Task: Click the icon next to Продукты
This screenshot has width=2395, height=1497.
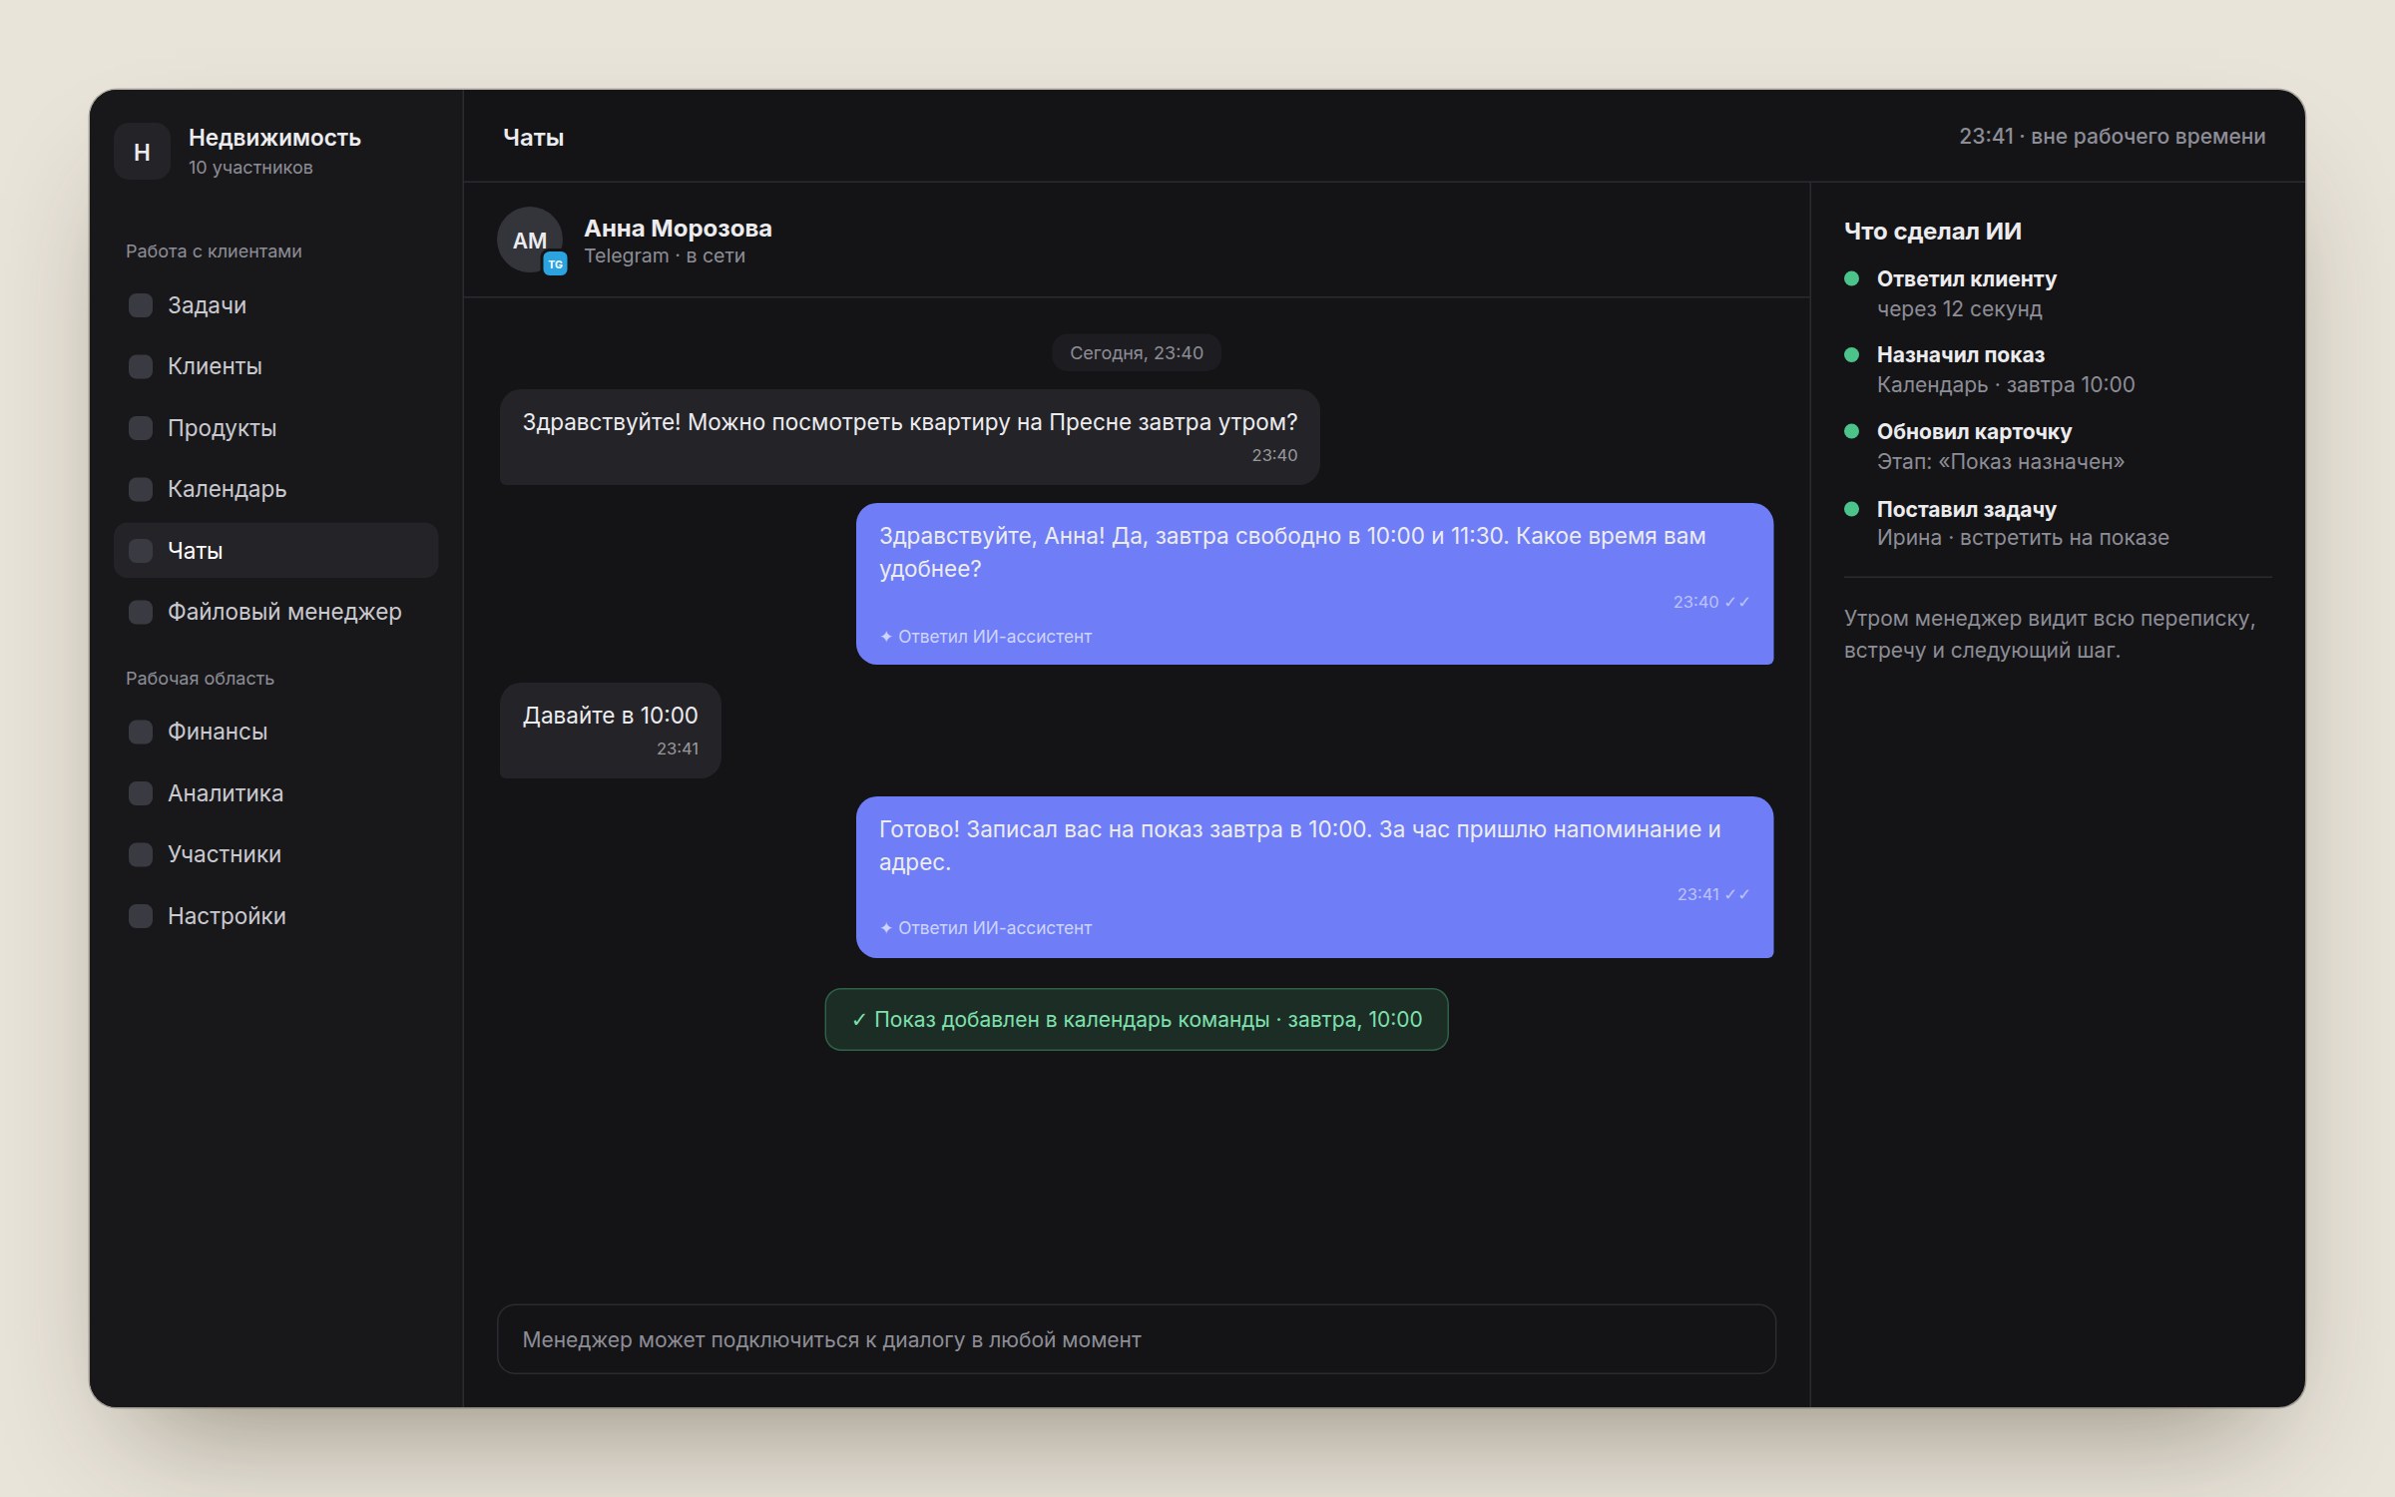Action: [141, 428]
